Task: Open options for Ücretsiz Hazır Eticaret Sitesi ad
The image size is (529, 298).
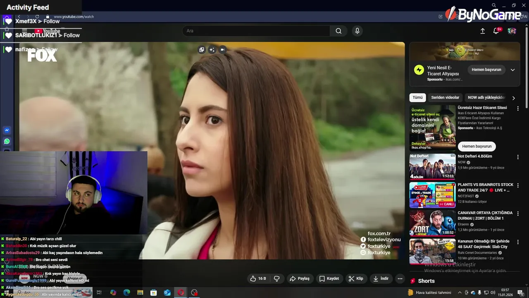Action: tap(518, 108)
